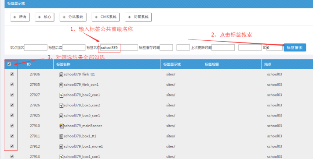This screenshot has height=159, width=313.
Task: Click the school379_flink_con1 tag icon
Action: click(x=61, y=85)
